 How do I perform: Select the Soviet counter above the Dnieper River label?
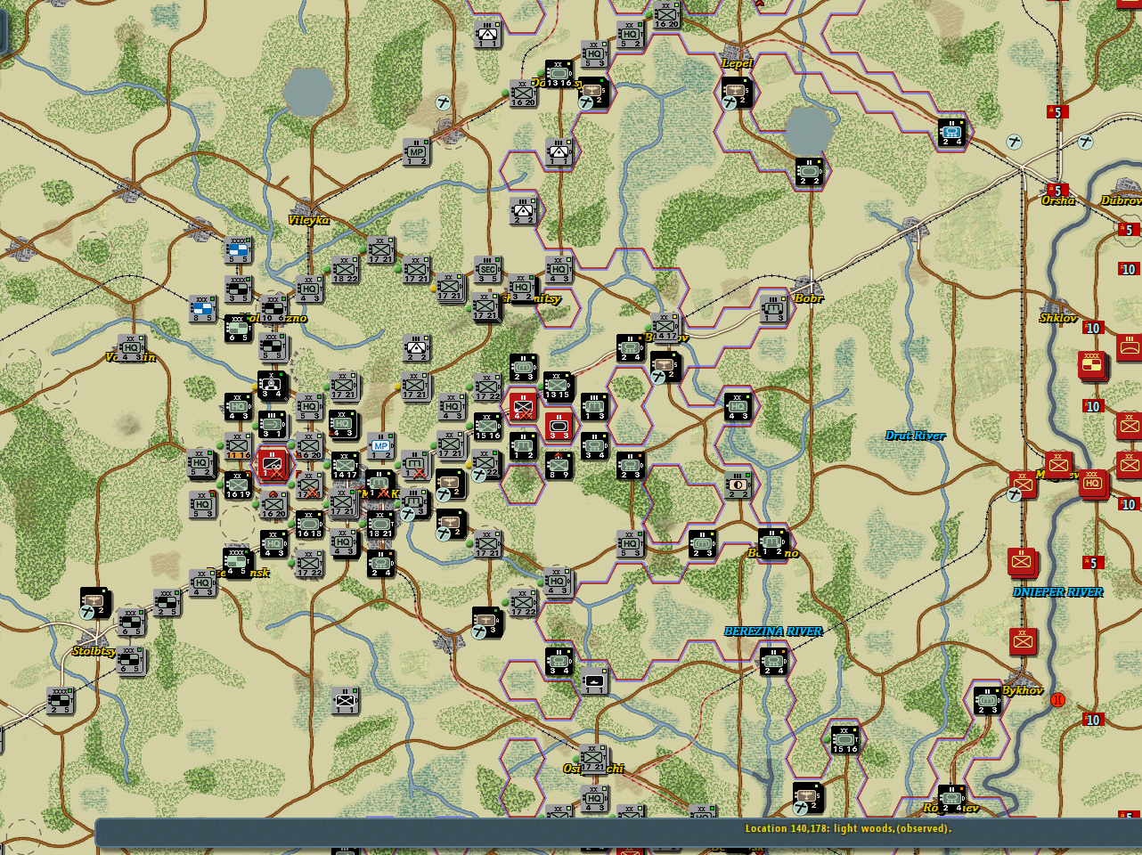1023,562
